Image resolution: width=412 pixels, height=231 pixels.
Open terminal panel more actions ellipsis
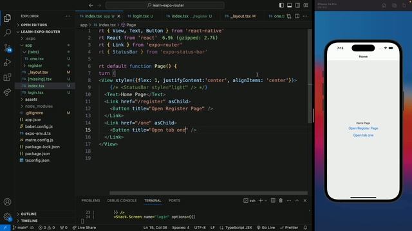289,200
